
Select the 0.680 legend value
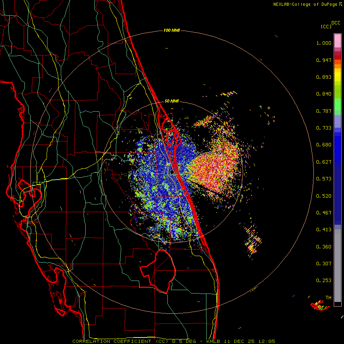coord(324,145)
